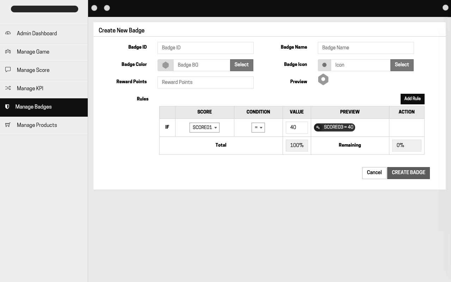The image size is (451, 282).
Task: Click the Manage Game controller icon
Action: pyautogui.click(x=8, y=51)
